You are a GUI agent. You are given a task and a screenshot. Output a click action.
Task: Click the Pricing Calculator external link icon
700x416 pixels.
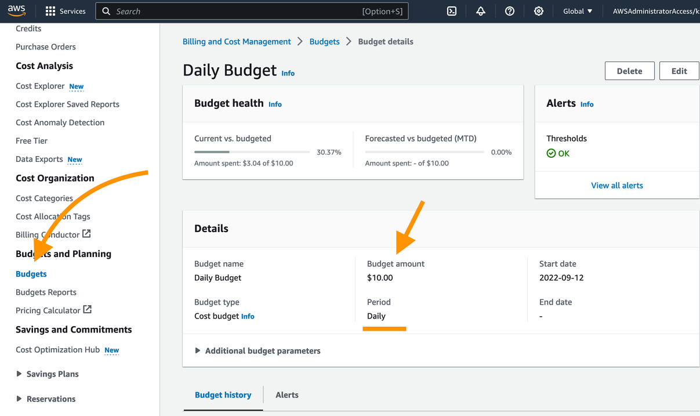(88, 310)
